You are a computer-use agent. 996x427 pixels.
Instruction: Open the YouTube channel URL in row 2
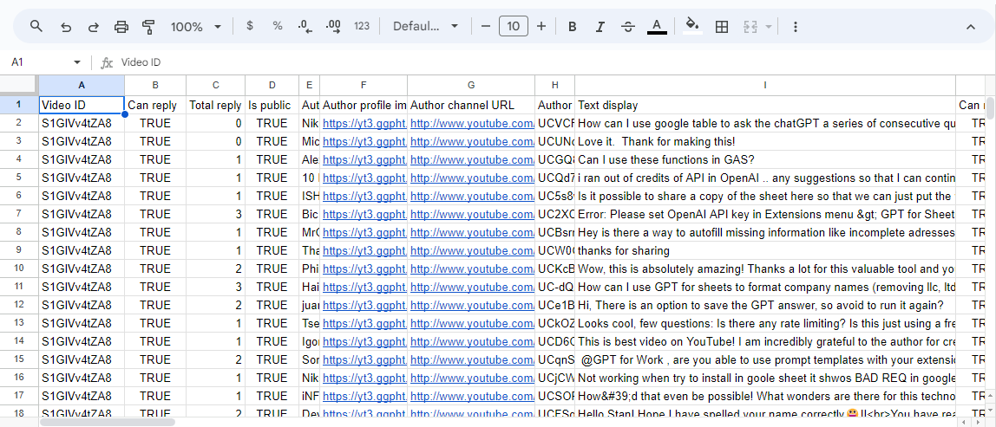471,124
